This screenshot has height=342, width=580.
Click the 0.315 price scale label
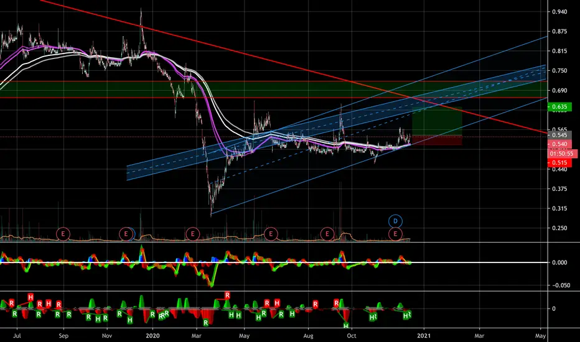pyautogui.click(x=559, y=208)
